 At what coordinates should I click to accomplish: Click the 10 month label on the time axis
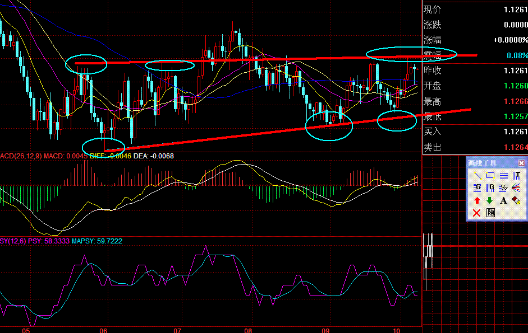point(397,330)
